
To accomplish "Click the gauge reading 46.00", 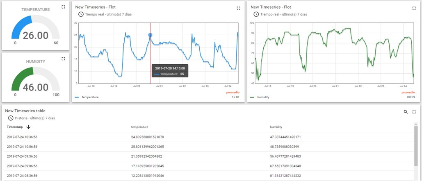I will tap(36, 88).
